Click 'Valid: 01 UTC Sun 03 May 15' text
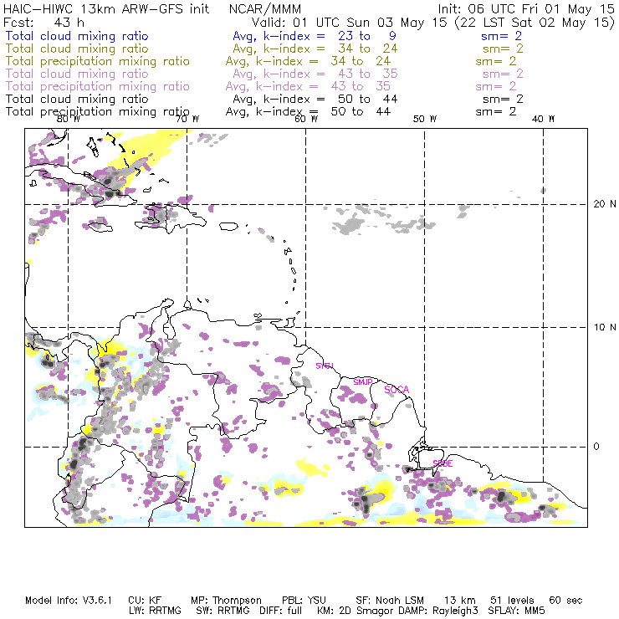Viewport: 619px width, 619px height. 350,23
